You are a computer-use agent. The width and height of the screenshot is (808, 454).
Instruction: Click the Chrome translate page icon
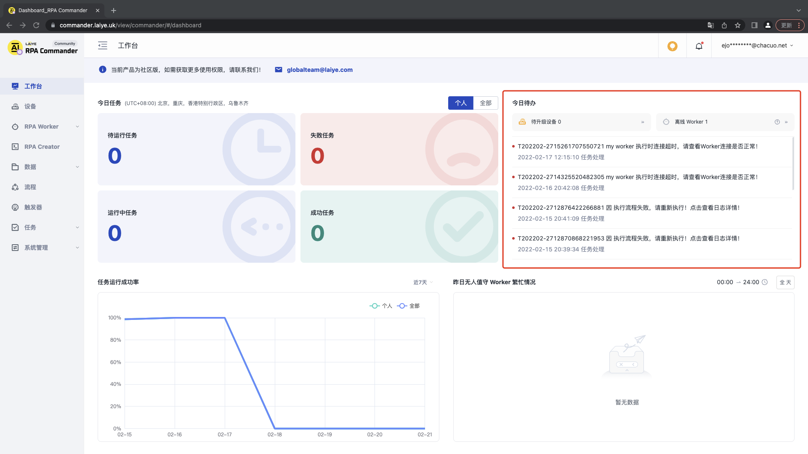pyautogui.click(x=711, y=25)
